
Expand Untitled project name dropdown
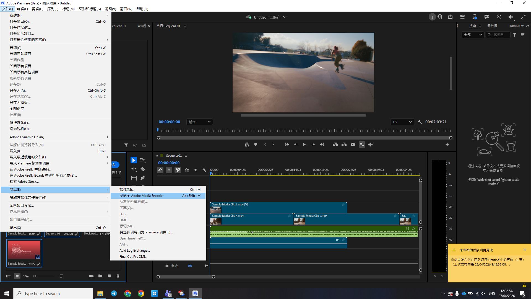tap(284, 17)
